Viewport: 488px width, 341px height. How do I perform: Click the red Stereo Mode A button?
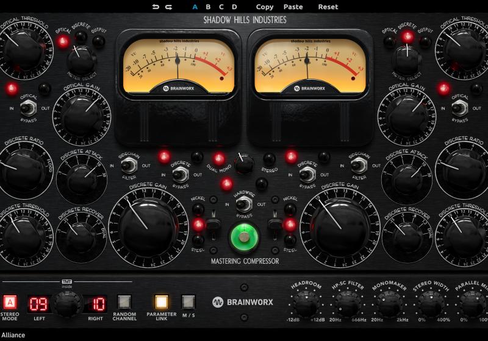[10, 302]
